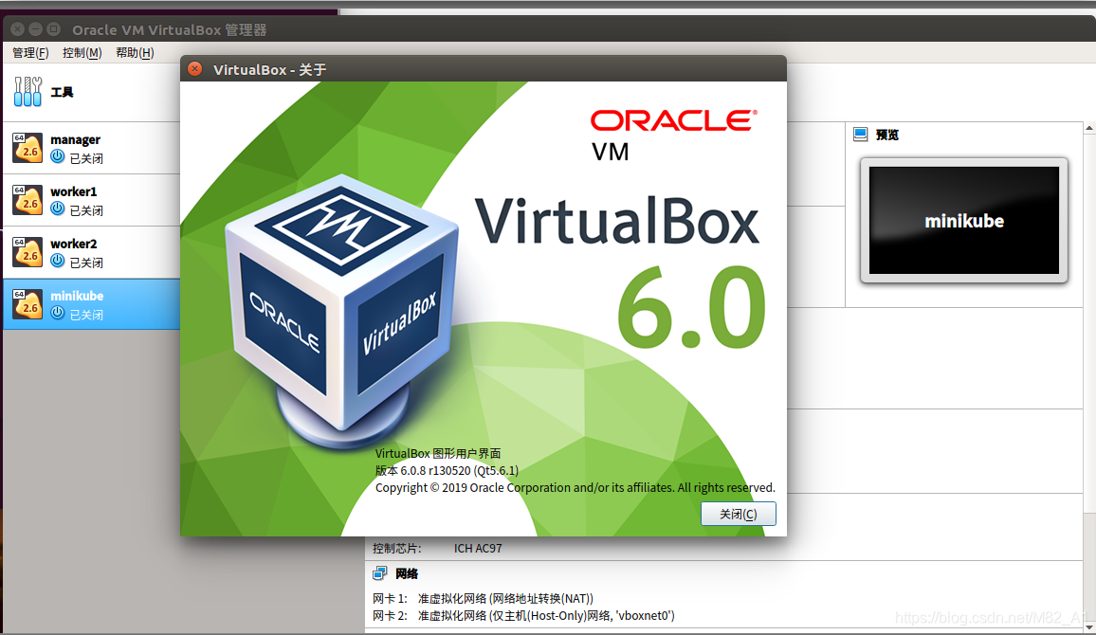
Task: Click the VirtualBox 图形用户界面 text
Action: tap(438, 453)
